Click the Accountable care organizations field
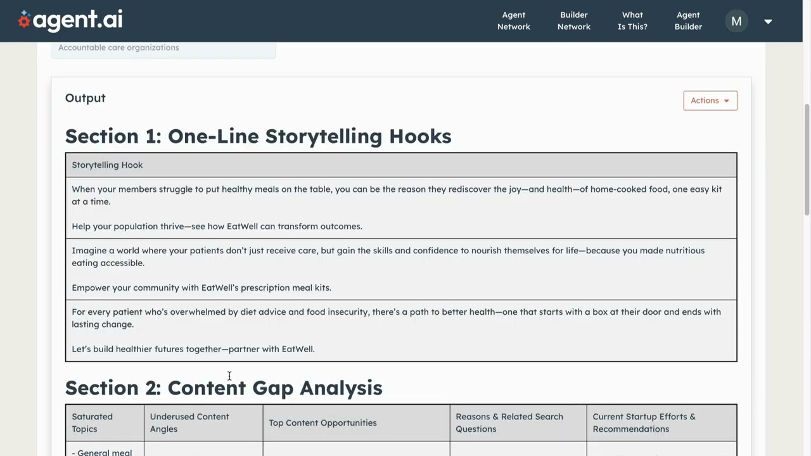 [163, 49]
